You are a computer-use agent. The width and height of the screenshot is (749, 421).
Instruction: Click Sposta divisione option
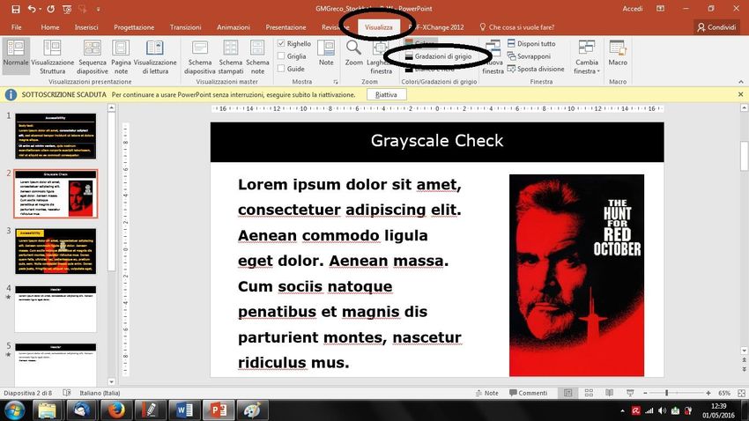[x=536, y=69]
